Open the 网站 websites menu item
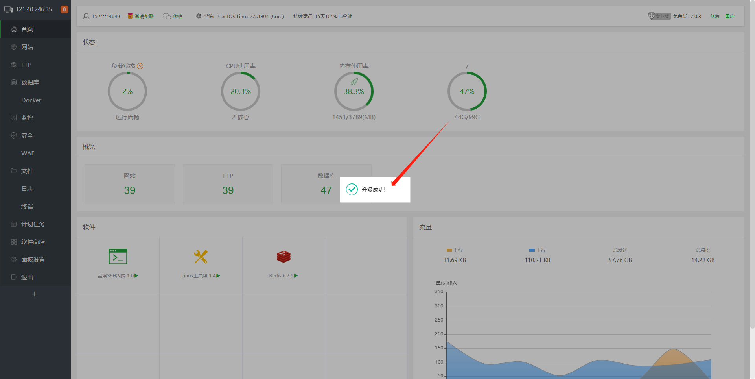Viewport: 755px width, 379px height. [x=35, y=47]
